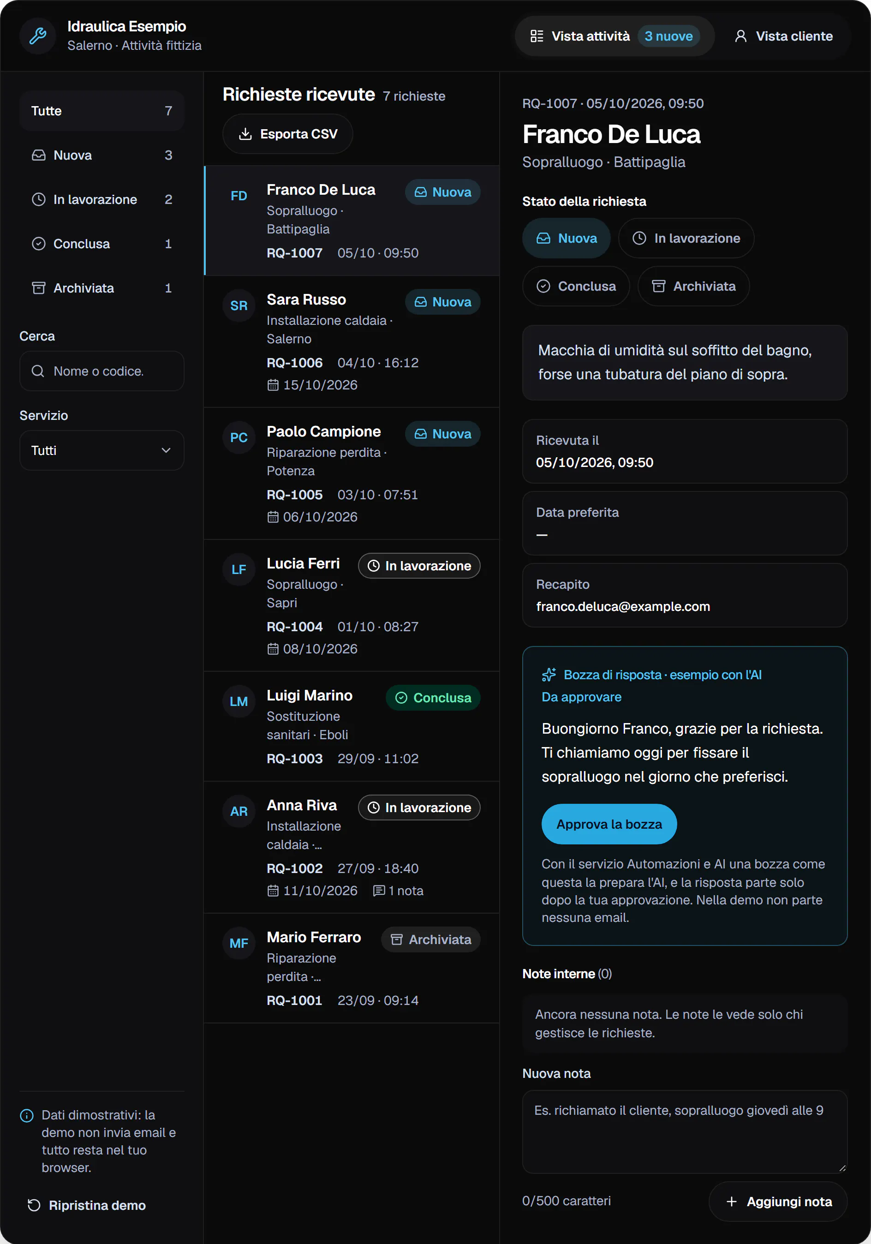Screen dimensions: 871x1244
Task: Click the LM avatar of Luigi Marino
Action: (239, 701)
